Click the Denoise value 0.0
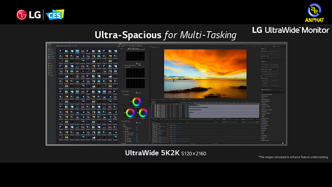This screenshot has height=187, width=332. (137, 128)
